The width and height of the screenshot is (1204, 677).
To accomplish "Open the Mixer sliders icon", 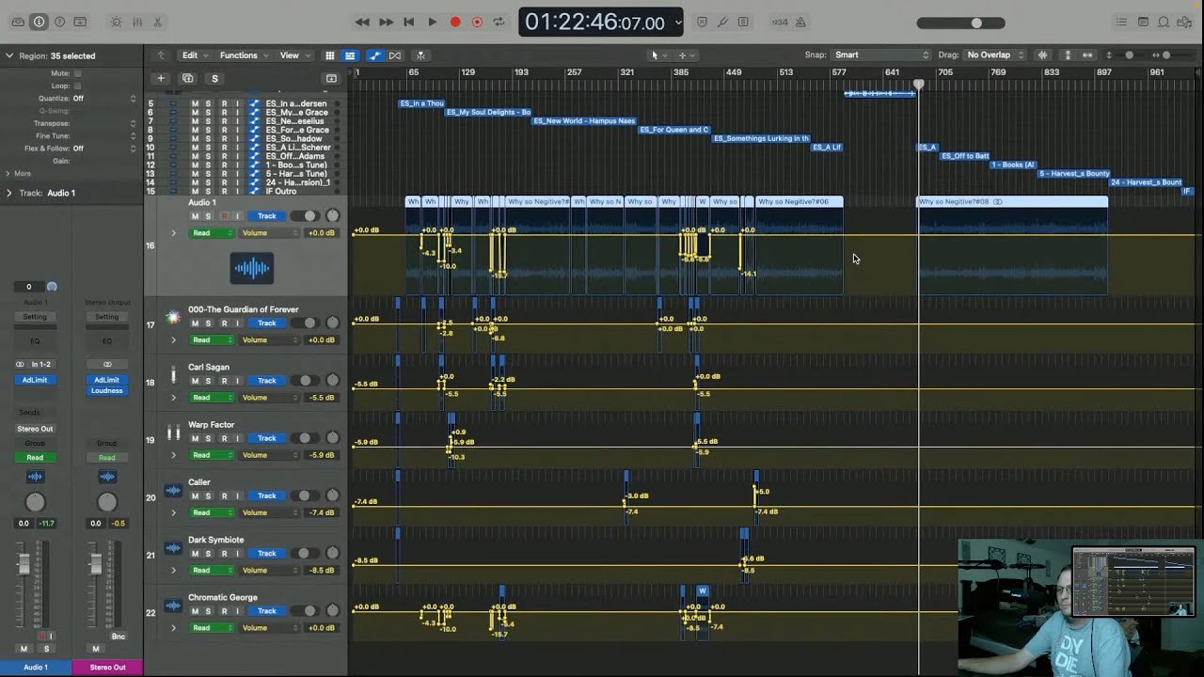I will click(x=136, y=22).
